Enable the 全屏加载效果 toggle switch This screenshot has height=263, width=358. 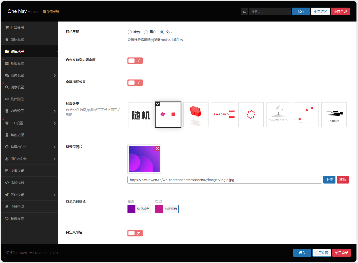point(135,83)
